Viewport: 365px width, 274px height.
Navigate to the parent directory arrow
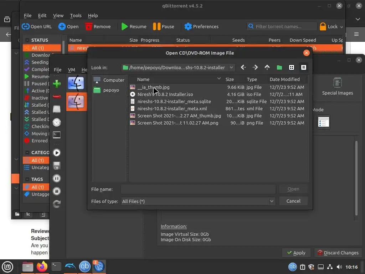click(267, 67)
